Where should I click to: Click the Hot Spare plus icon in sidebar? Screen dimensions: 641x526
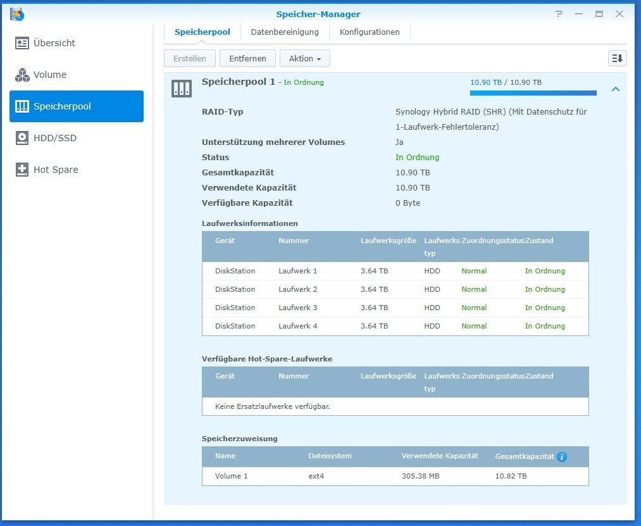[22, 170]
